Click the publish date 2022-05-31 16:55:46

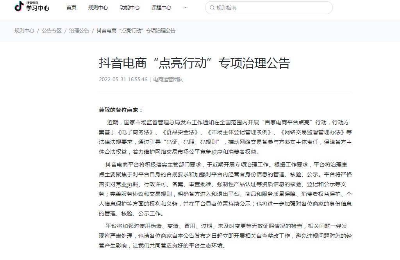(123, 79)
